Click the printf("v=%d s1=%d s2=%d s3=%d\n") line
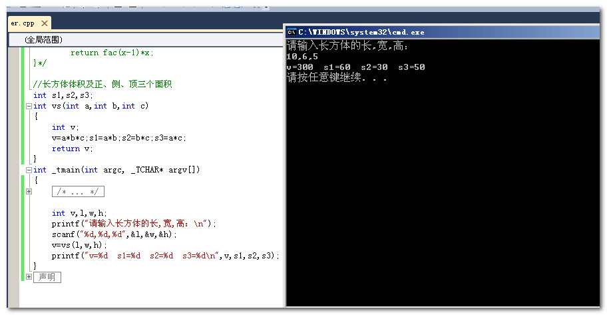This screenshot has width=607, height=315. [x=165, y=256]
